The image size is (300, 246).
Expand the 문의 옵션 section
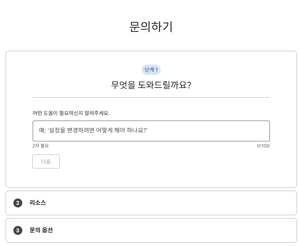click(x=149, y=230)
